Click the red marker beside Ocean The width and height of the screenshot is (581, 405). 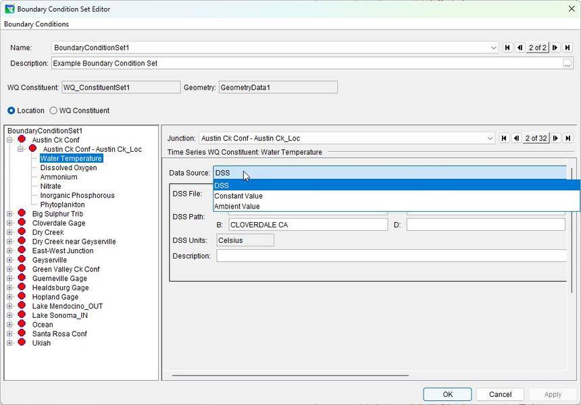22,324
